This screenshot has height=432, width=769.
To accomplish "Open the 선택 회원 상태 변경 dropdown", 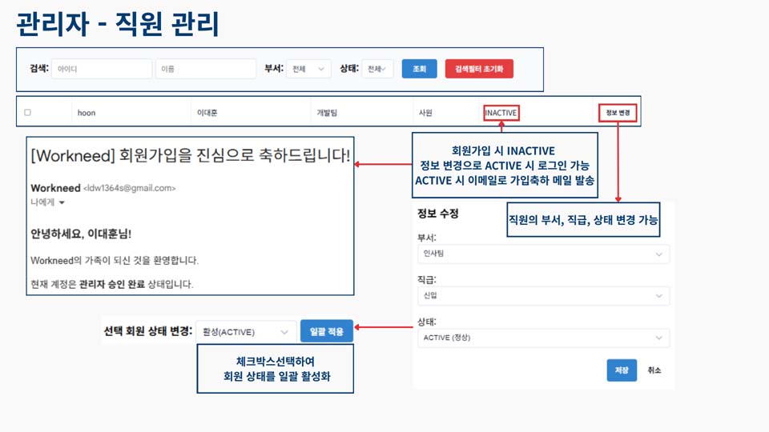I will (245, 331).
